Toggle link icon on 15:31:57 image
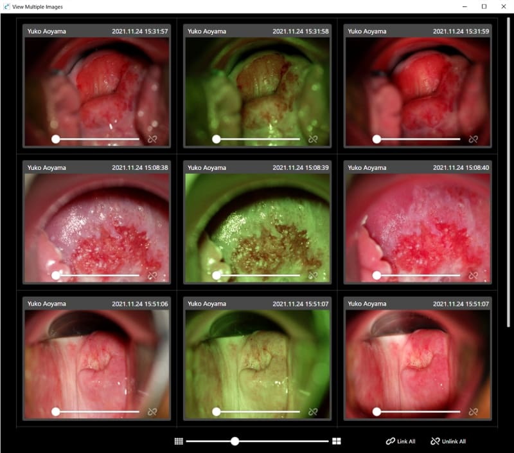 click(152, 139)
